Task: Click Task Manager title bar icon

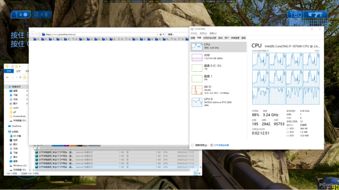Action: (x=192, y=29)
